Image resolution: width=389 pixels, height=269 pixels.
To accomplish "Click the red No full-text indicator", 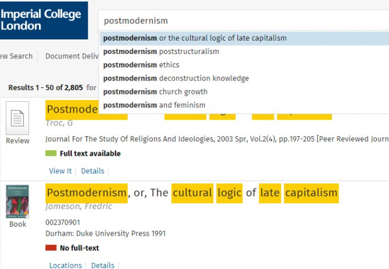I will (x=51, y=248).
